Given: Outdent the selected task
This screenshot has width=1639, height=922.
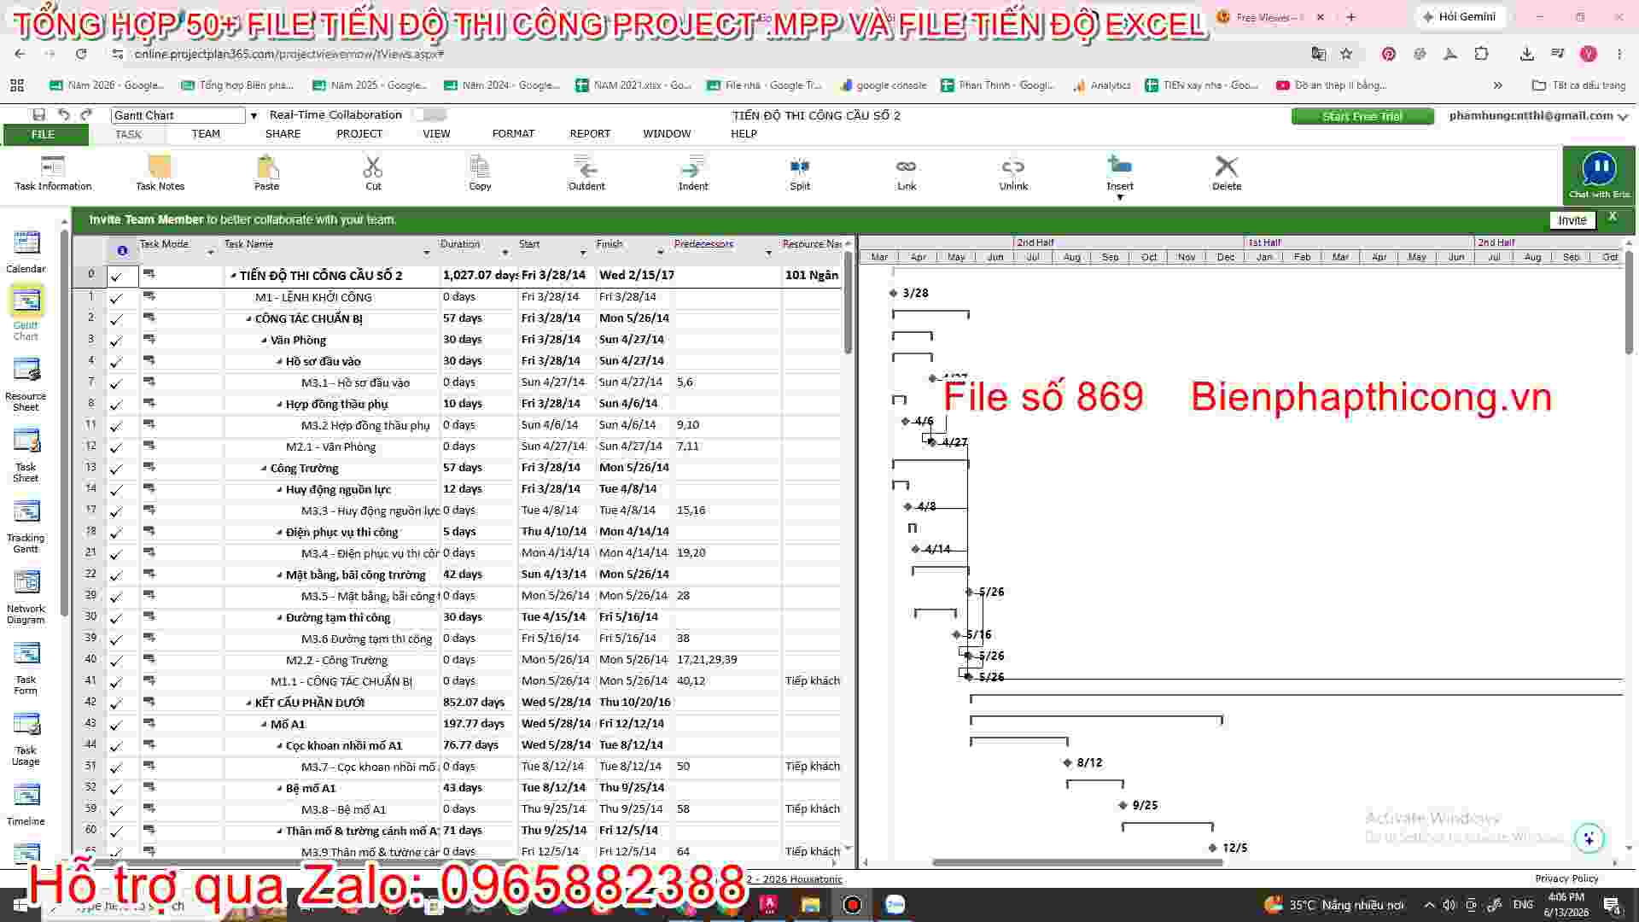Looking at the screenshot, I should (586, 166).
